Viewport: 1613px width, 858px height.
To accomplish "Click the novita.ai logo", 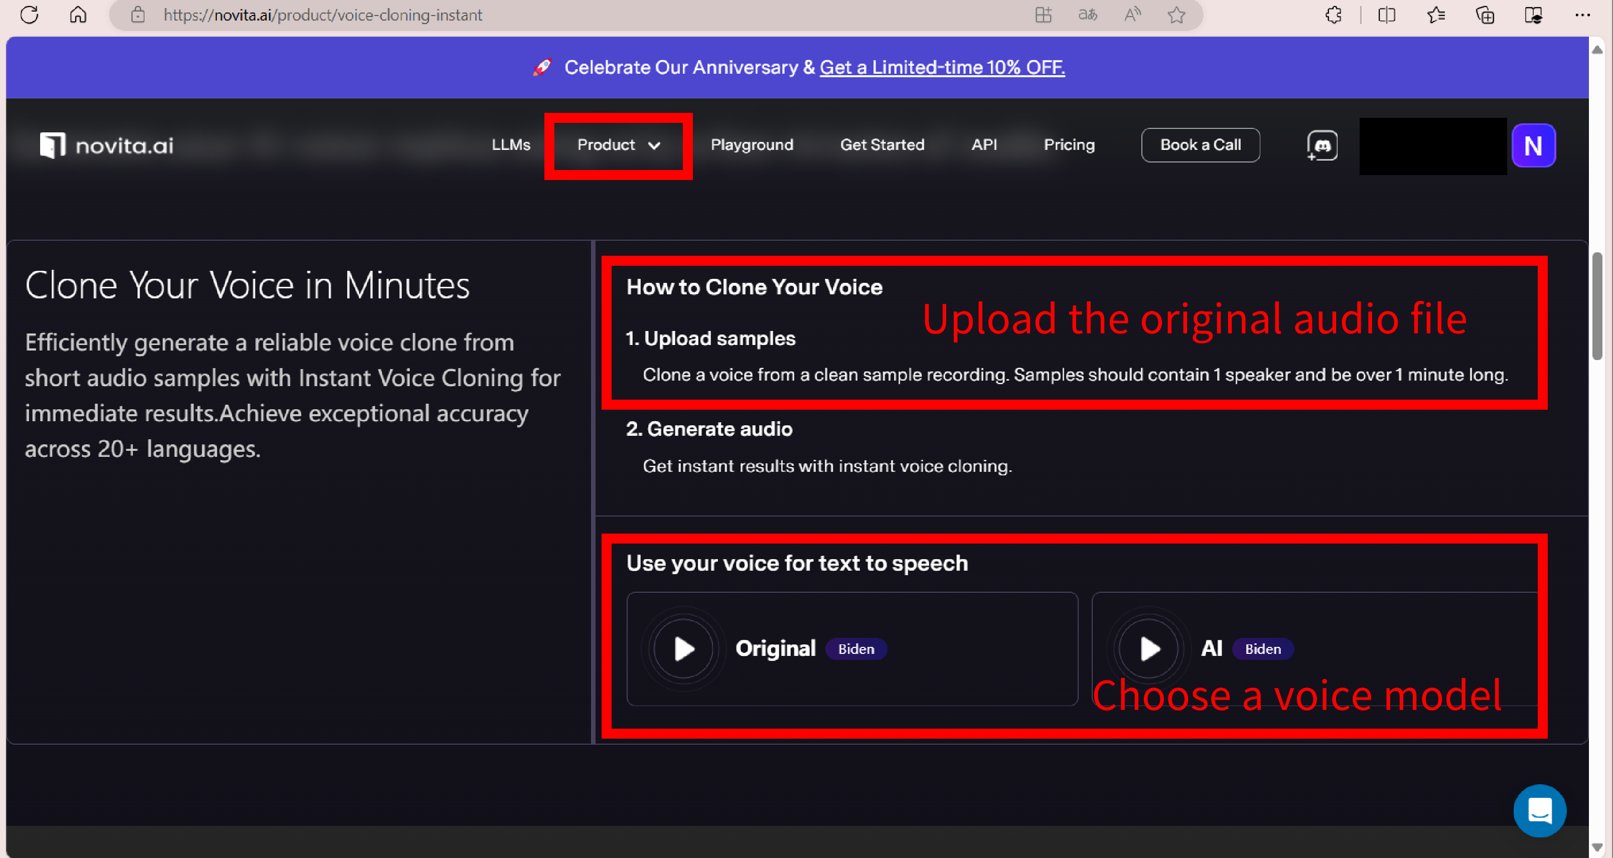I will (x=106, y=145).
